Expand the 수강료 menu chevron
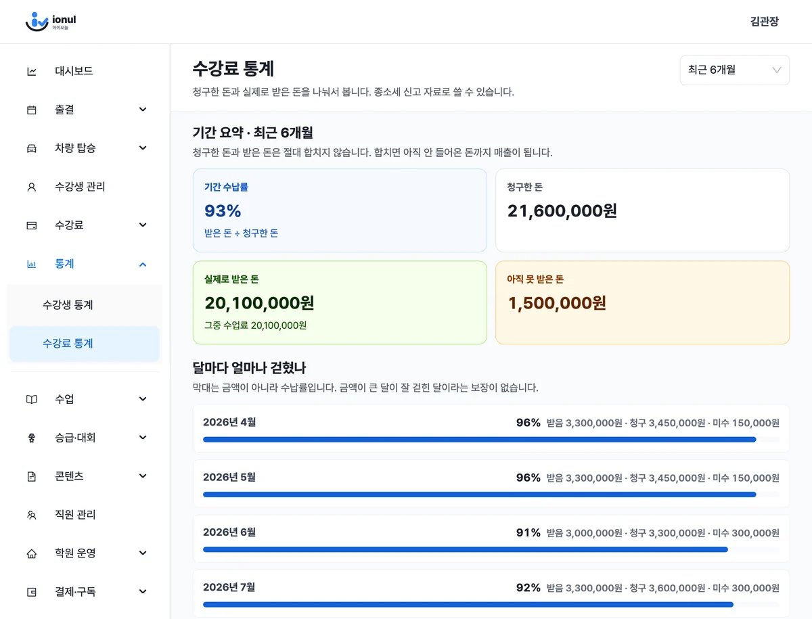This screenshot has height=619, width=812. [143, 225]
